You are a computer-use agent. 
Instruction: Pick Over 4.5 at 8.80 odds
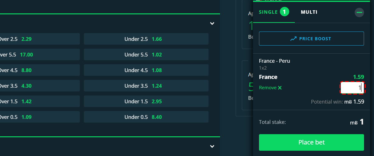pos(40,70)
